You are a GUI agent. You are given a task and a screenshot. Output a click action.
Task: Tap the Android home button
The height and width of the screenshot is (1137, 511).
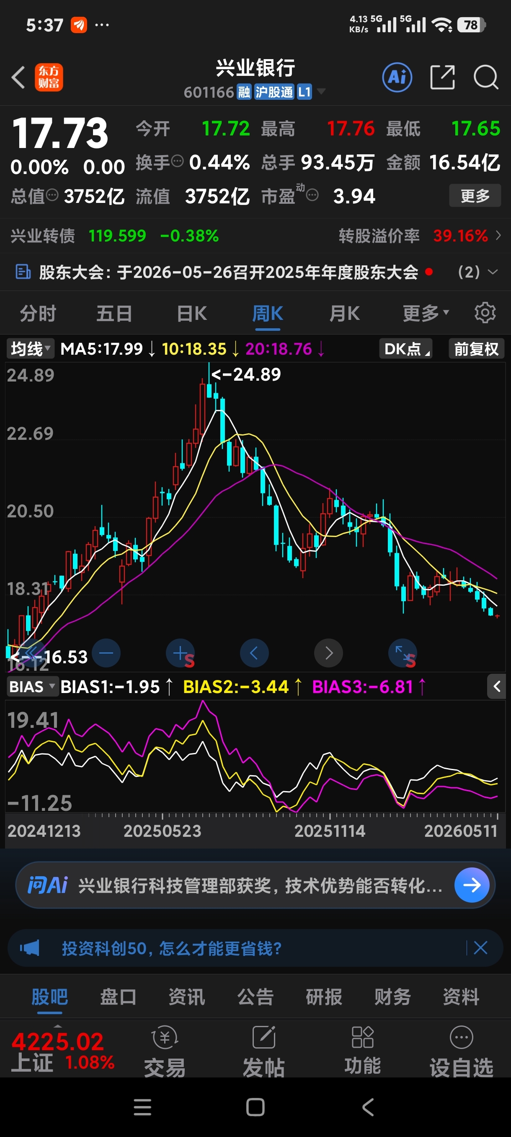coord(255,1107)
